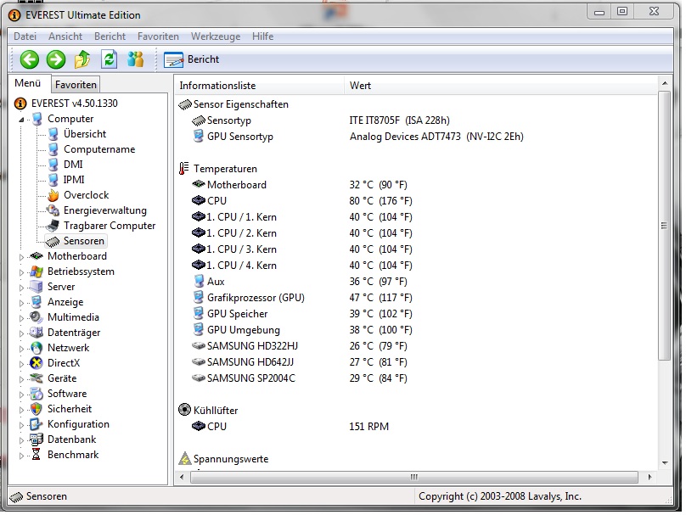Select the CPU 80 °C temperature row
The width and height of the screenshot is (686, 515).
coord(302,201)
